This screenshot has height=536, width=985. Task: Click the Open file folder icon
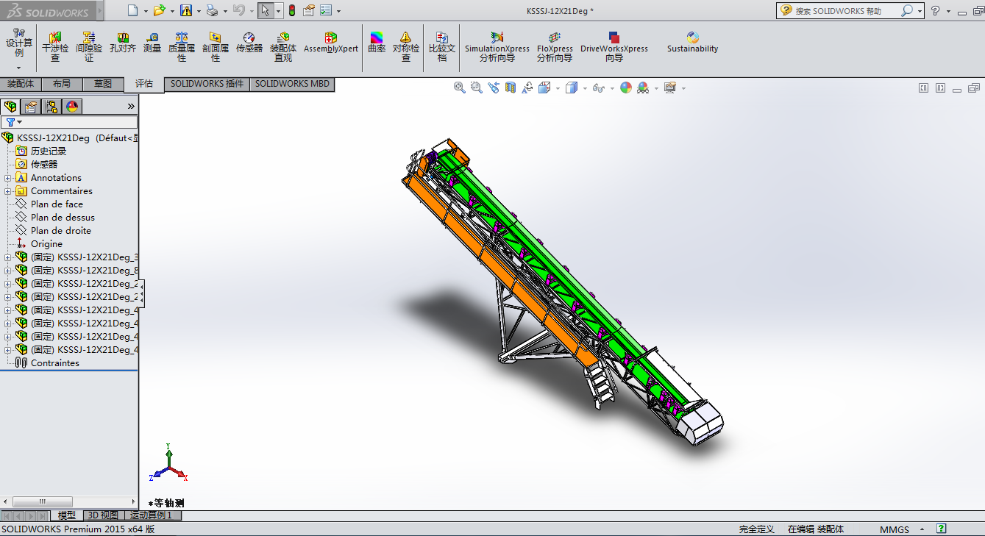(159, 10)
